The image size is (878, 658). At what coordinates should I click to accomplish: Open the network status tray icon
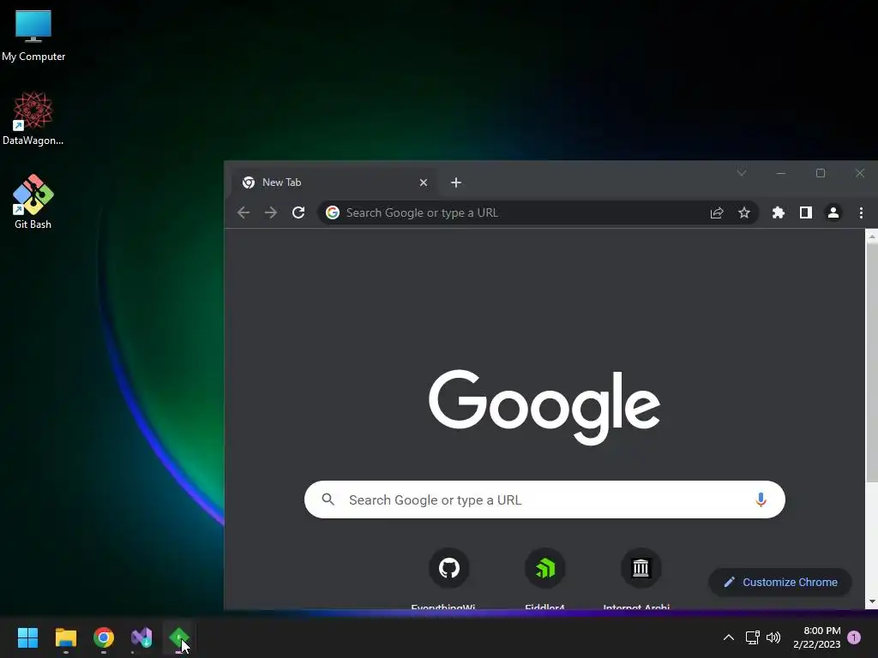753,637
